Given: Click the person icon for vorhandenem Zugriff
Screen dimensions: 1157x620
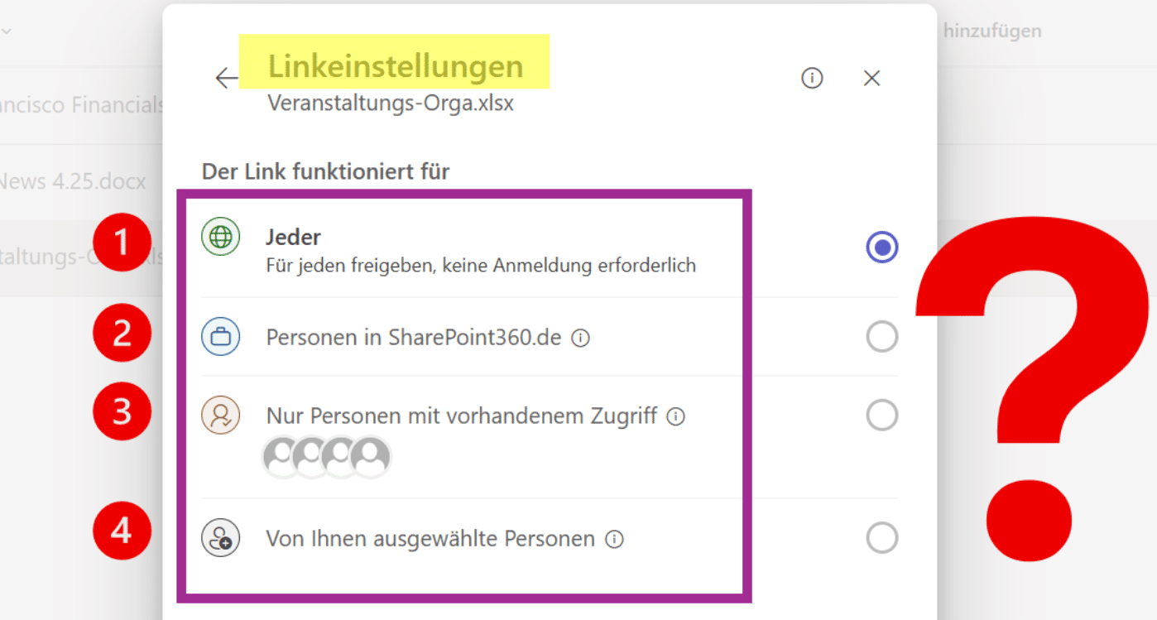Looking at the screenshot, I should [x=220, y=416].
